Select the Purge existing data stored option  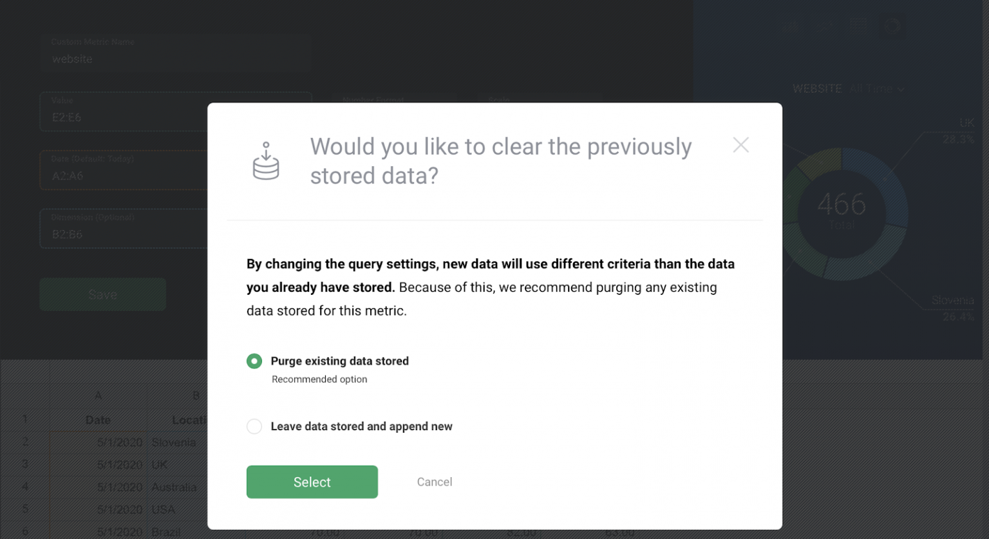(x=254, y=361)
